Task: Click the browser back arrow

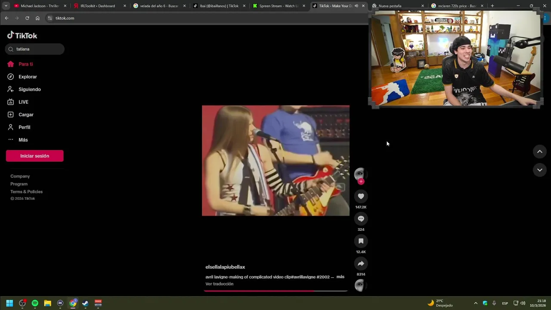Action: 6,18
